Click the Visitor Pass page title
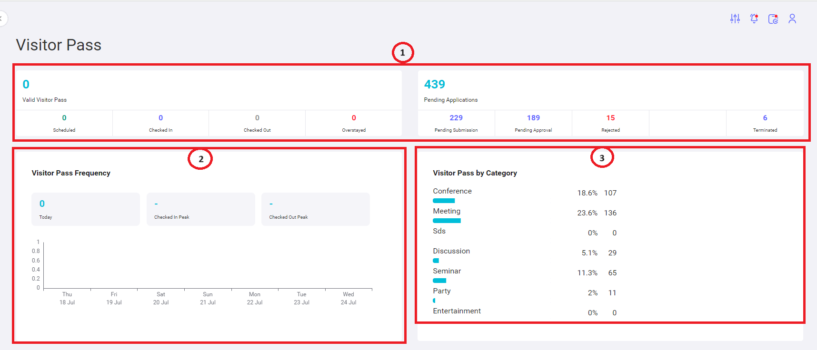 [59, 45]
